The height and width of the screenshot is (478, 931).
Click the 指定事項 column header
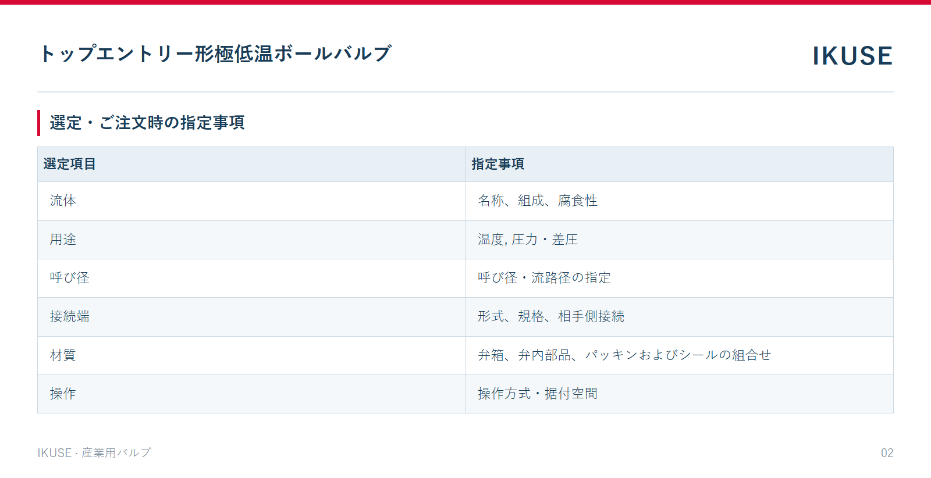tap(680, 164)
